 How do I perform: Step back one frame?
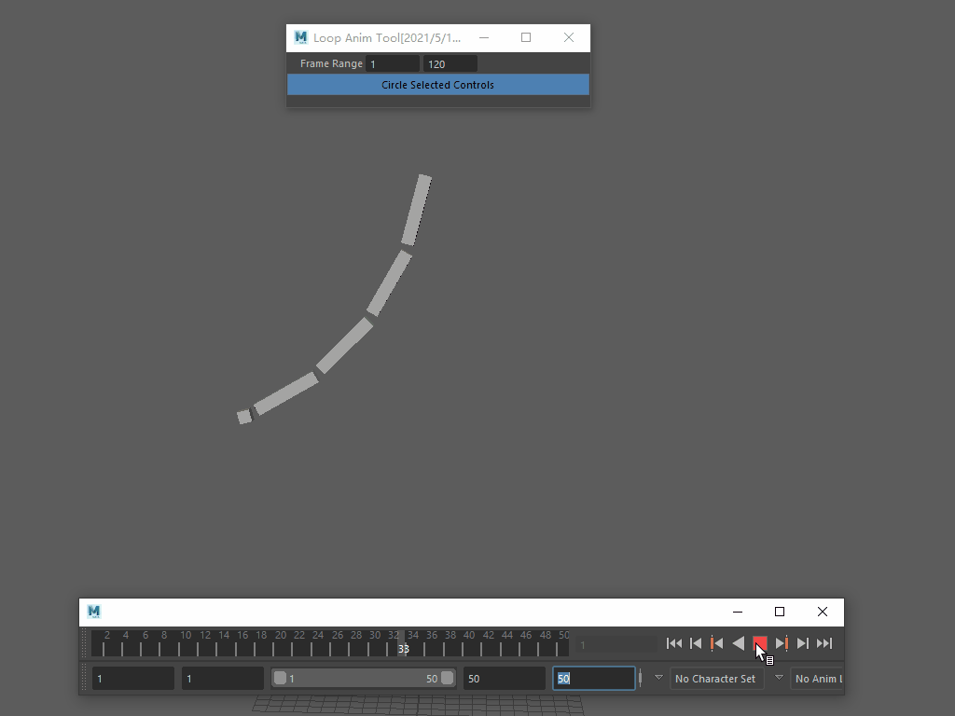click(x=696, y=643)
